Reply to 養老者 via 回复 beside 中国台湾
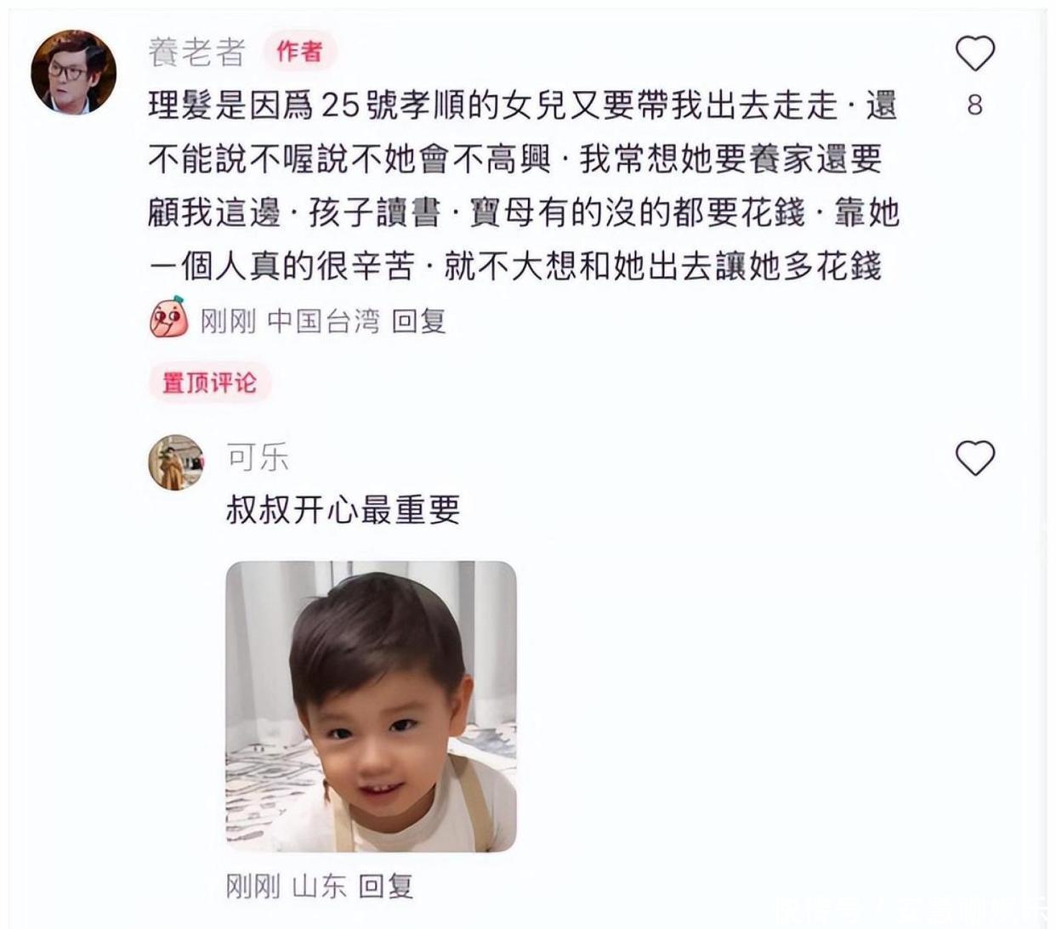The width and height of the screenshot is (1056, 929). pos(418,320)
